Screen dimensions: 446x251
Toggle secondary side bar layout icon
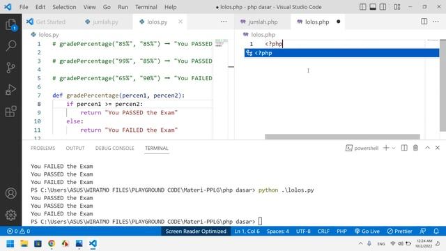tap(383, 7)
